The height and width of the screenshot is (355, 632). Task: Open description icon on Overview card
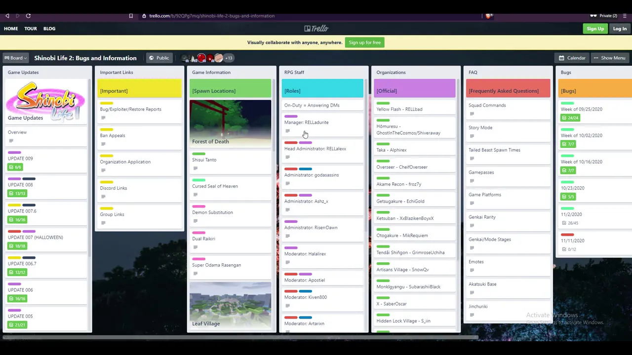click(11, 141)
